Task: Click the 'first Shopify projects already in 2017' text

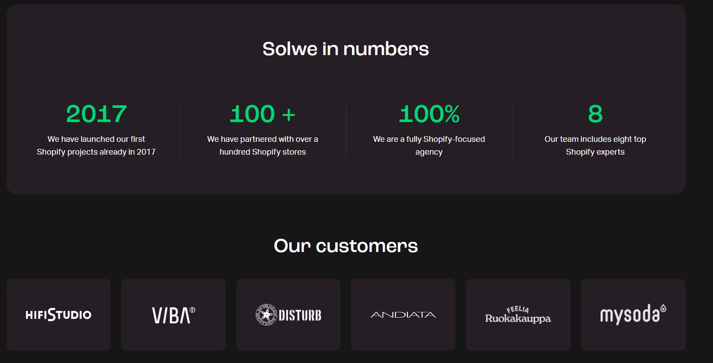Action: point(96,145)
